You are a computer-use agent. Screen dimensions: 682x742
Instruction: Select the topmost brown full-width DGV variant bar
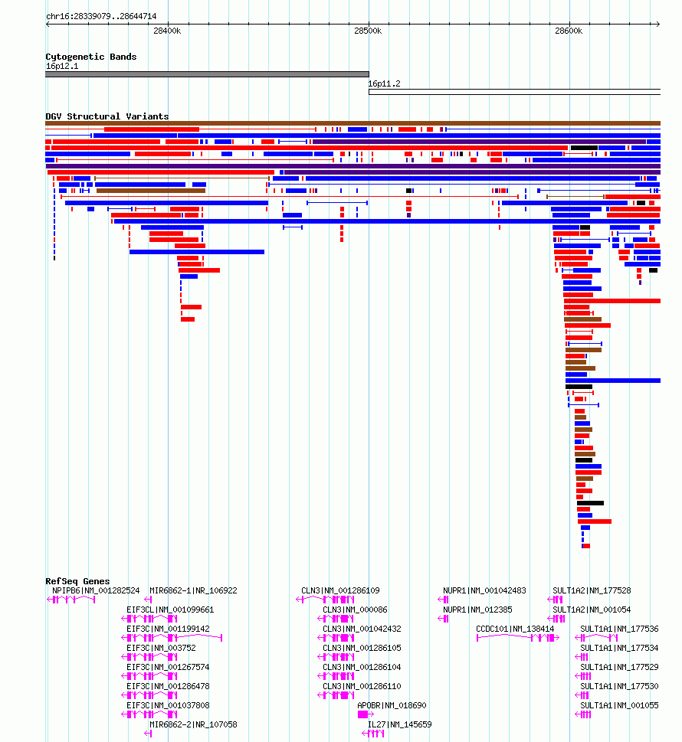point(352,123)
